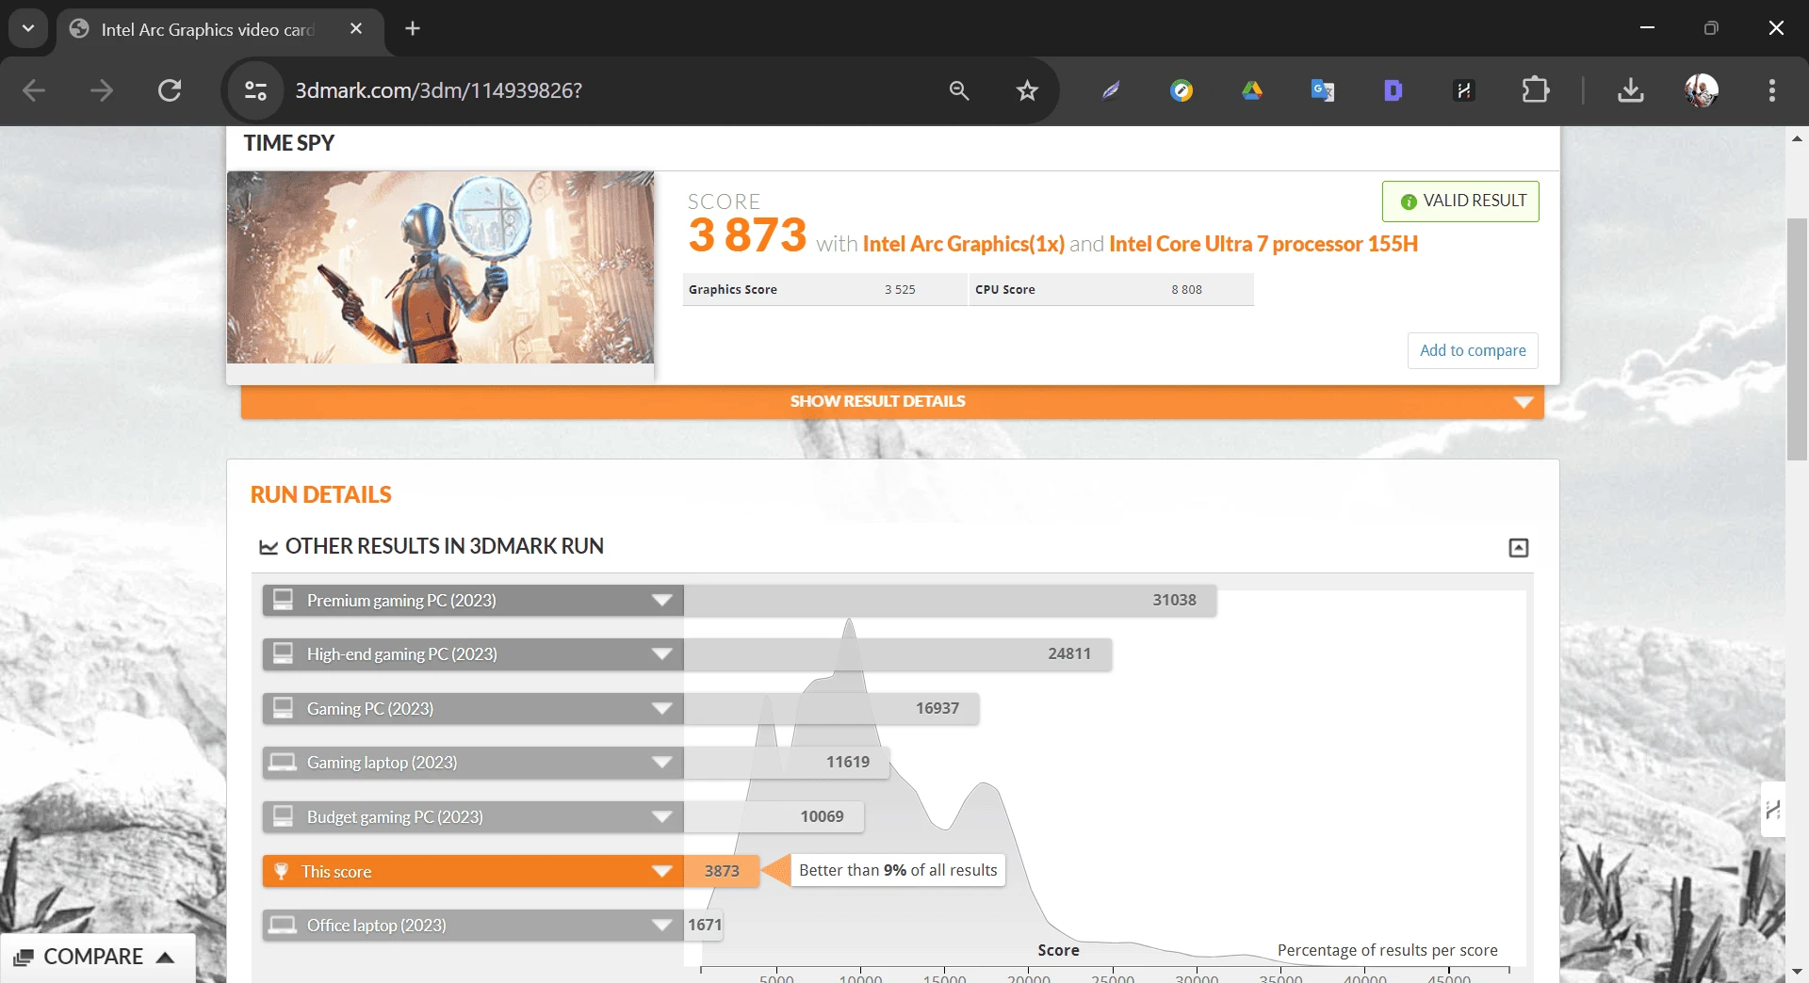Click the Intel Arc Graphics(1x) link
1809x983 pixels.
pos(963,244)
